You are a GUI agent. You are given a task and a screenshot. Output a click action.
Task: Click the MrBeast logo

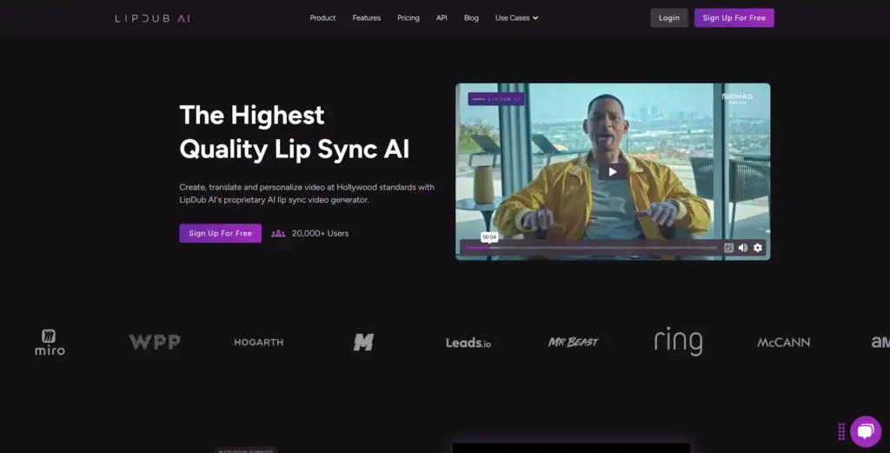click(574, 343)
